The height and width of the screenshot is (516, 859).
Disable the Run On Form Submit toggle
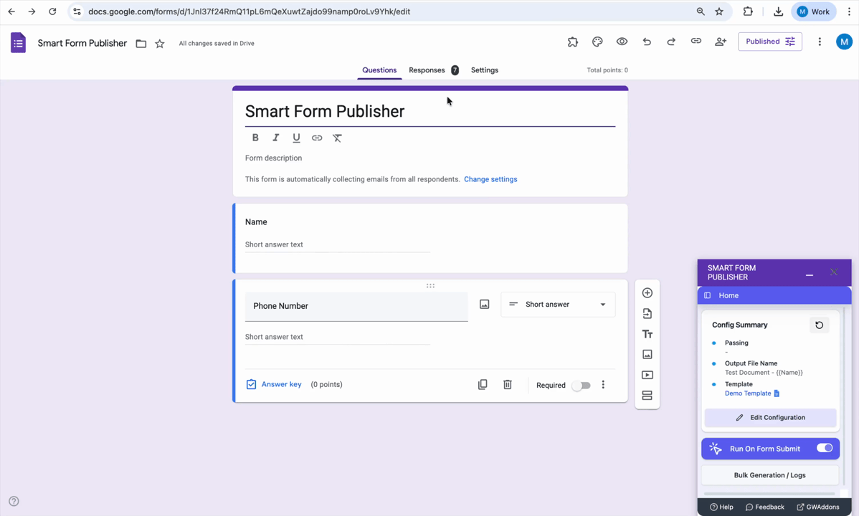click(824, 449)
